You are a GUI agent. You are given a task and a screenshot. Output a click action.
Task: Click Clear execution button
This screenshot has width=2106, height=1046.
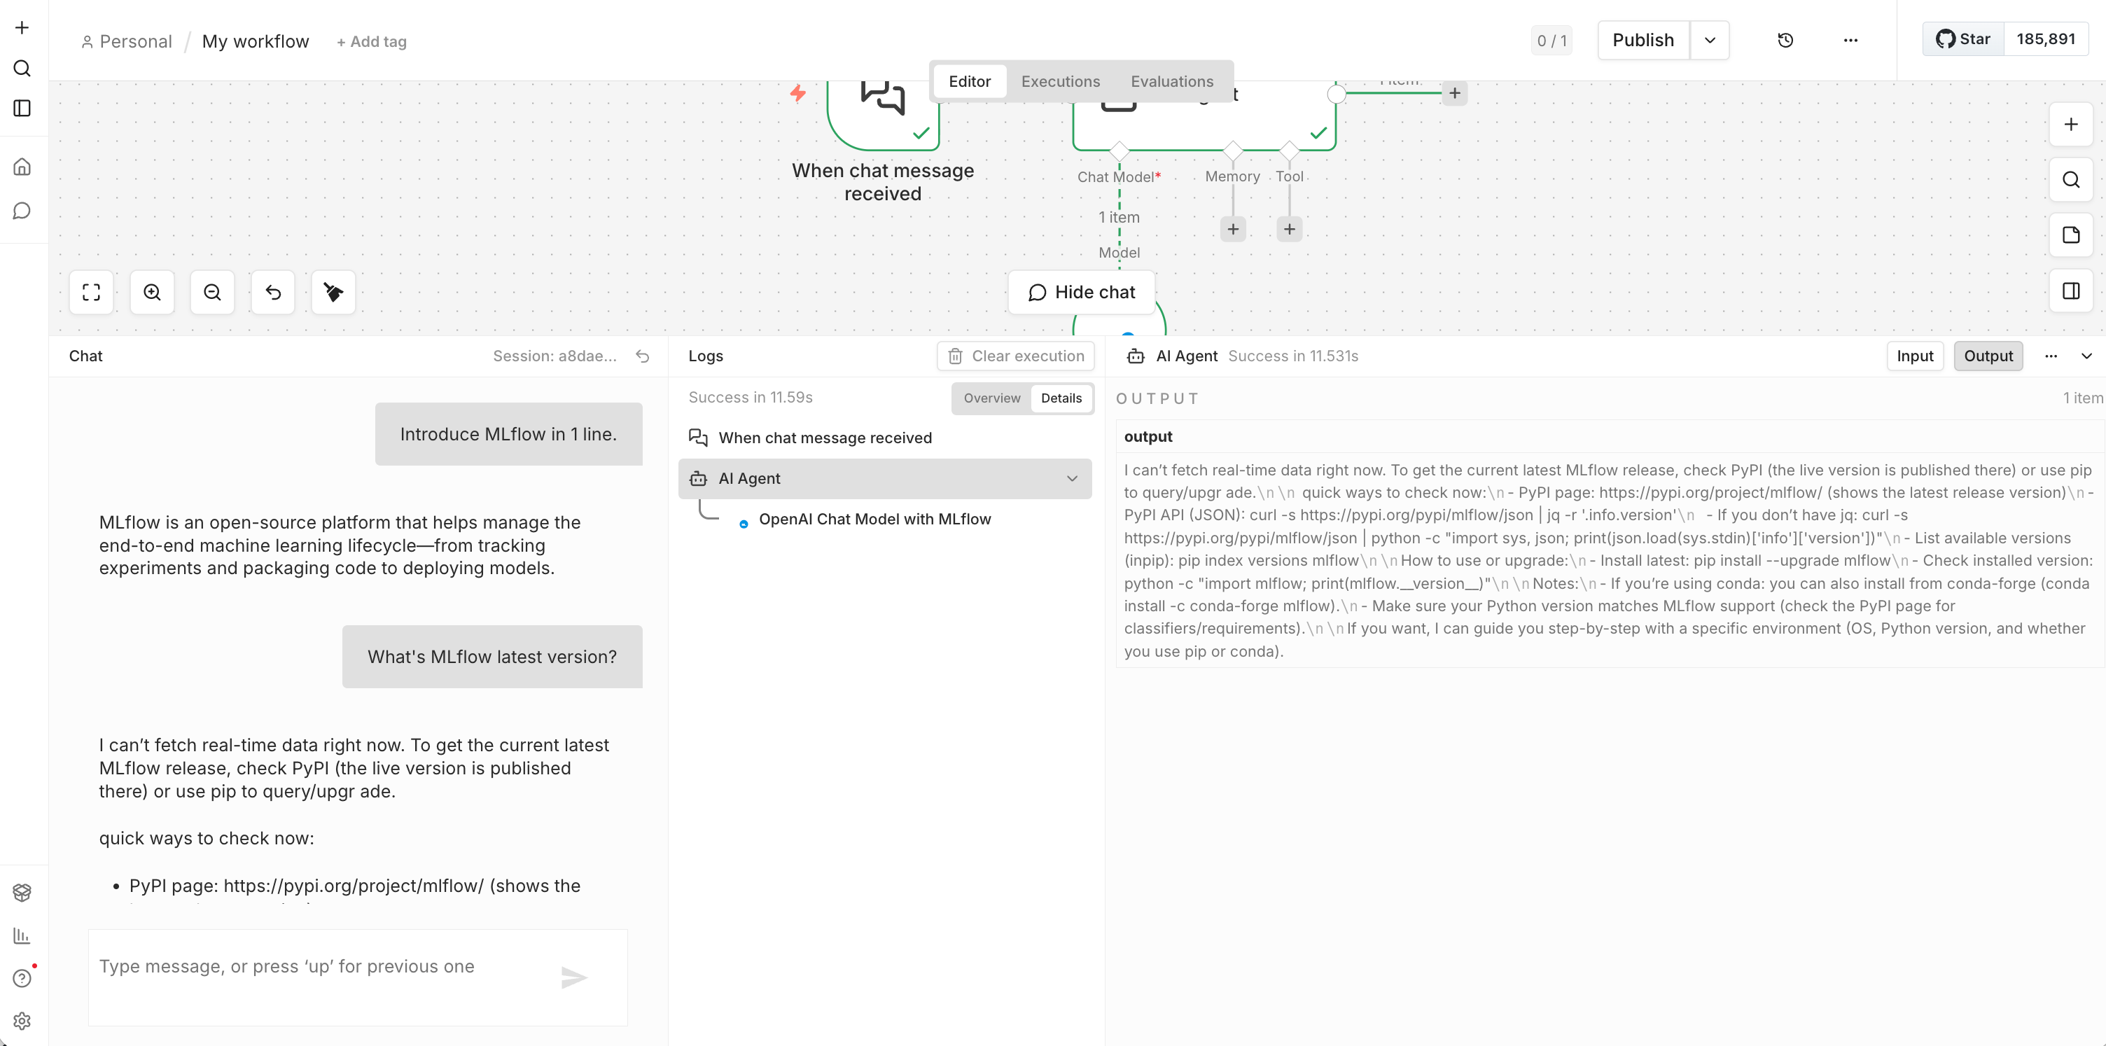pos(1015,356)
